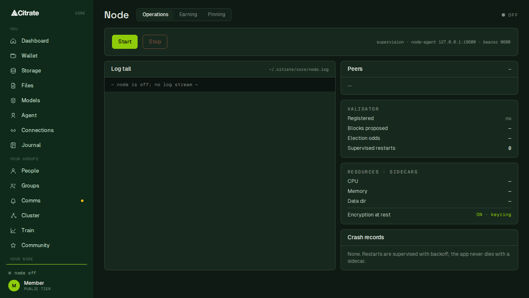529x298 pixels.
Task: Click the supervision node-agent status text
Action: 443,42
